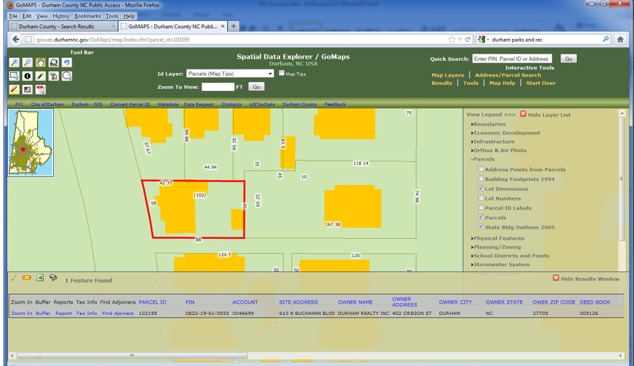Open Address/Parcel Search link
The image size is (634, 366).
(x=508, y=75)
